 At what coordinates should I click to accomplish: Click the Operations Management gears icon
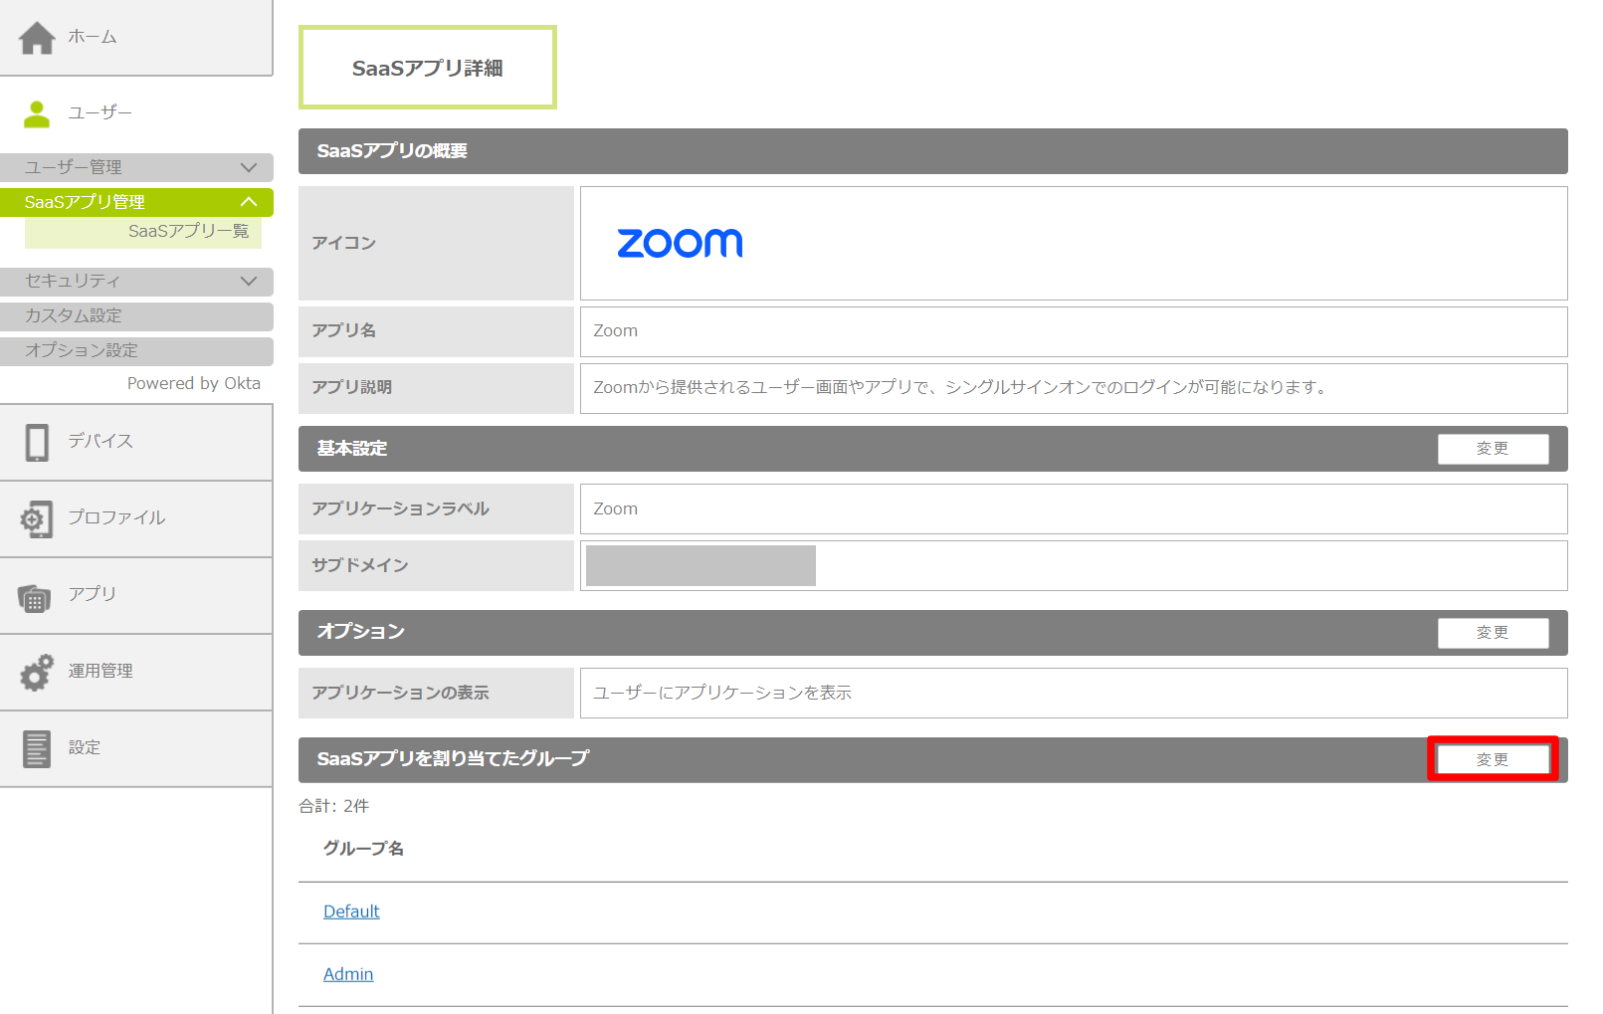point(37,673)
